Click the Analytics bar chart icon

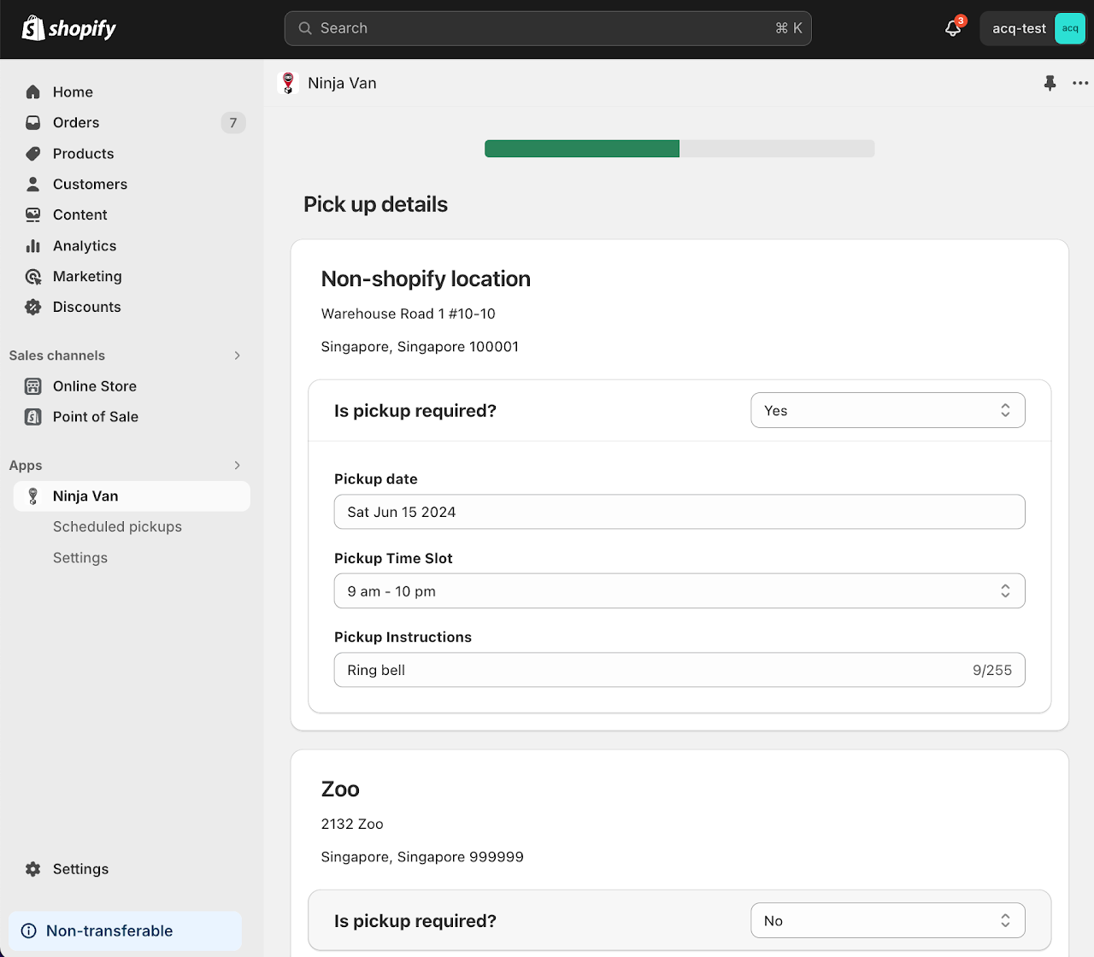tap(33, 246)
